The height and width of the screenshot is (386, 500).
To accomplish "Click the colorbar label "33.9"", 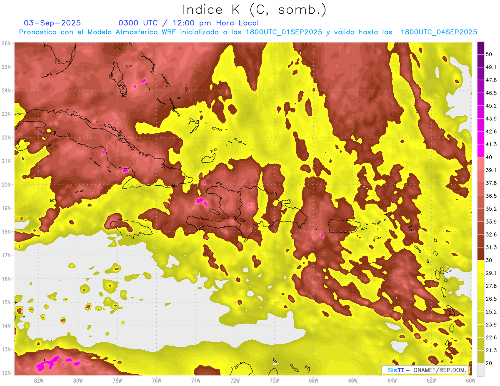I will coord(491,222).
